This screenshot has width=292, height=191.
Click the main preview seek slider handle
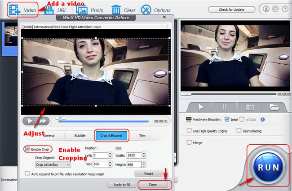click(x=186, y=94)
